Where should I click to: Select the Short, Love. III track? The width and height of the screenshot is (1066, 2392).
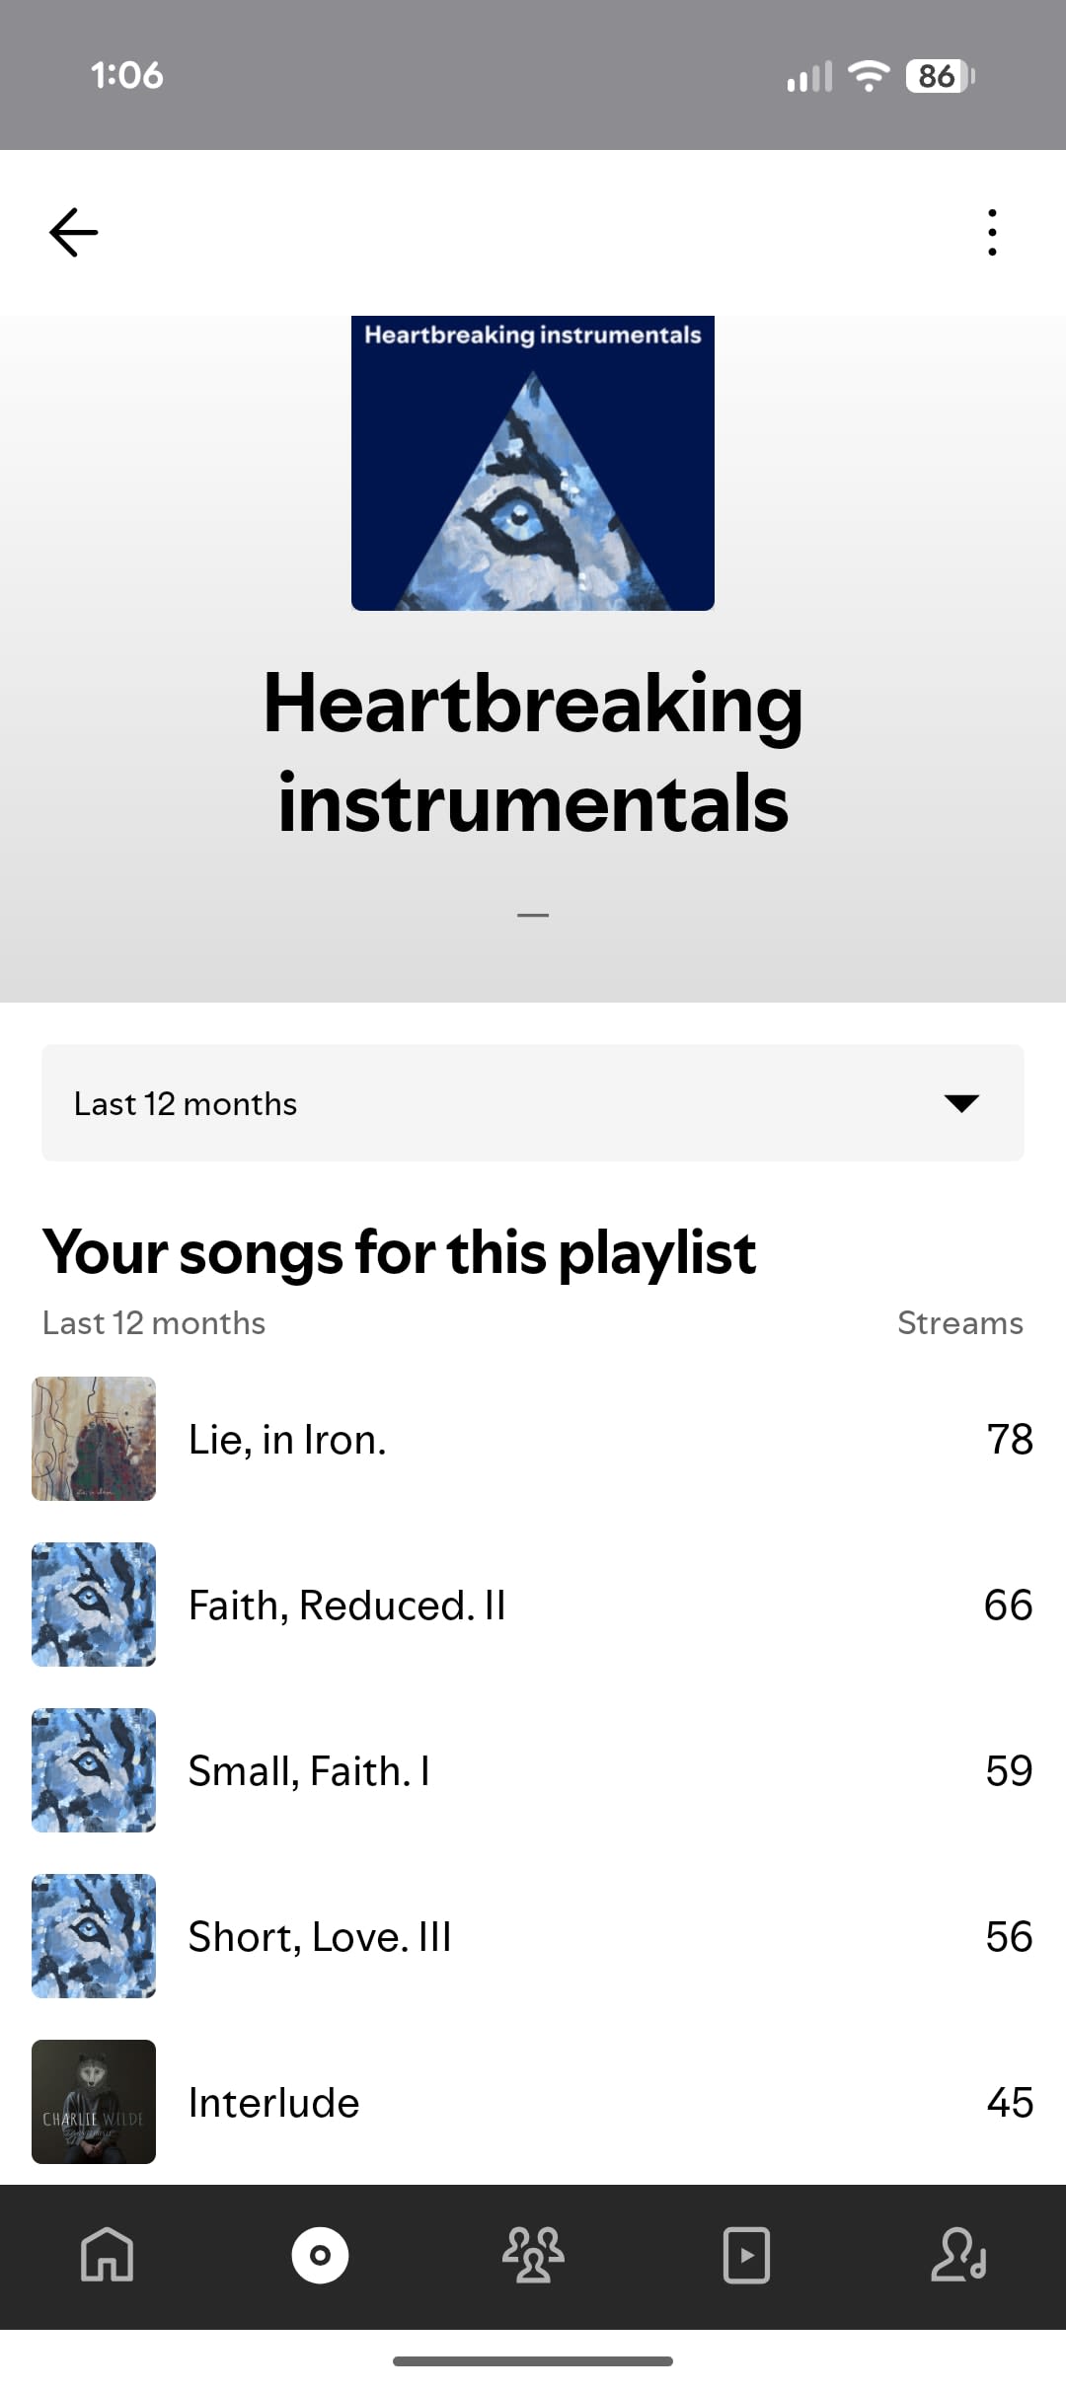click(x=533, y=1936)
